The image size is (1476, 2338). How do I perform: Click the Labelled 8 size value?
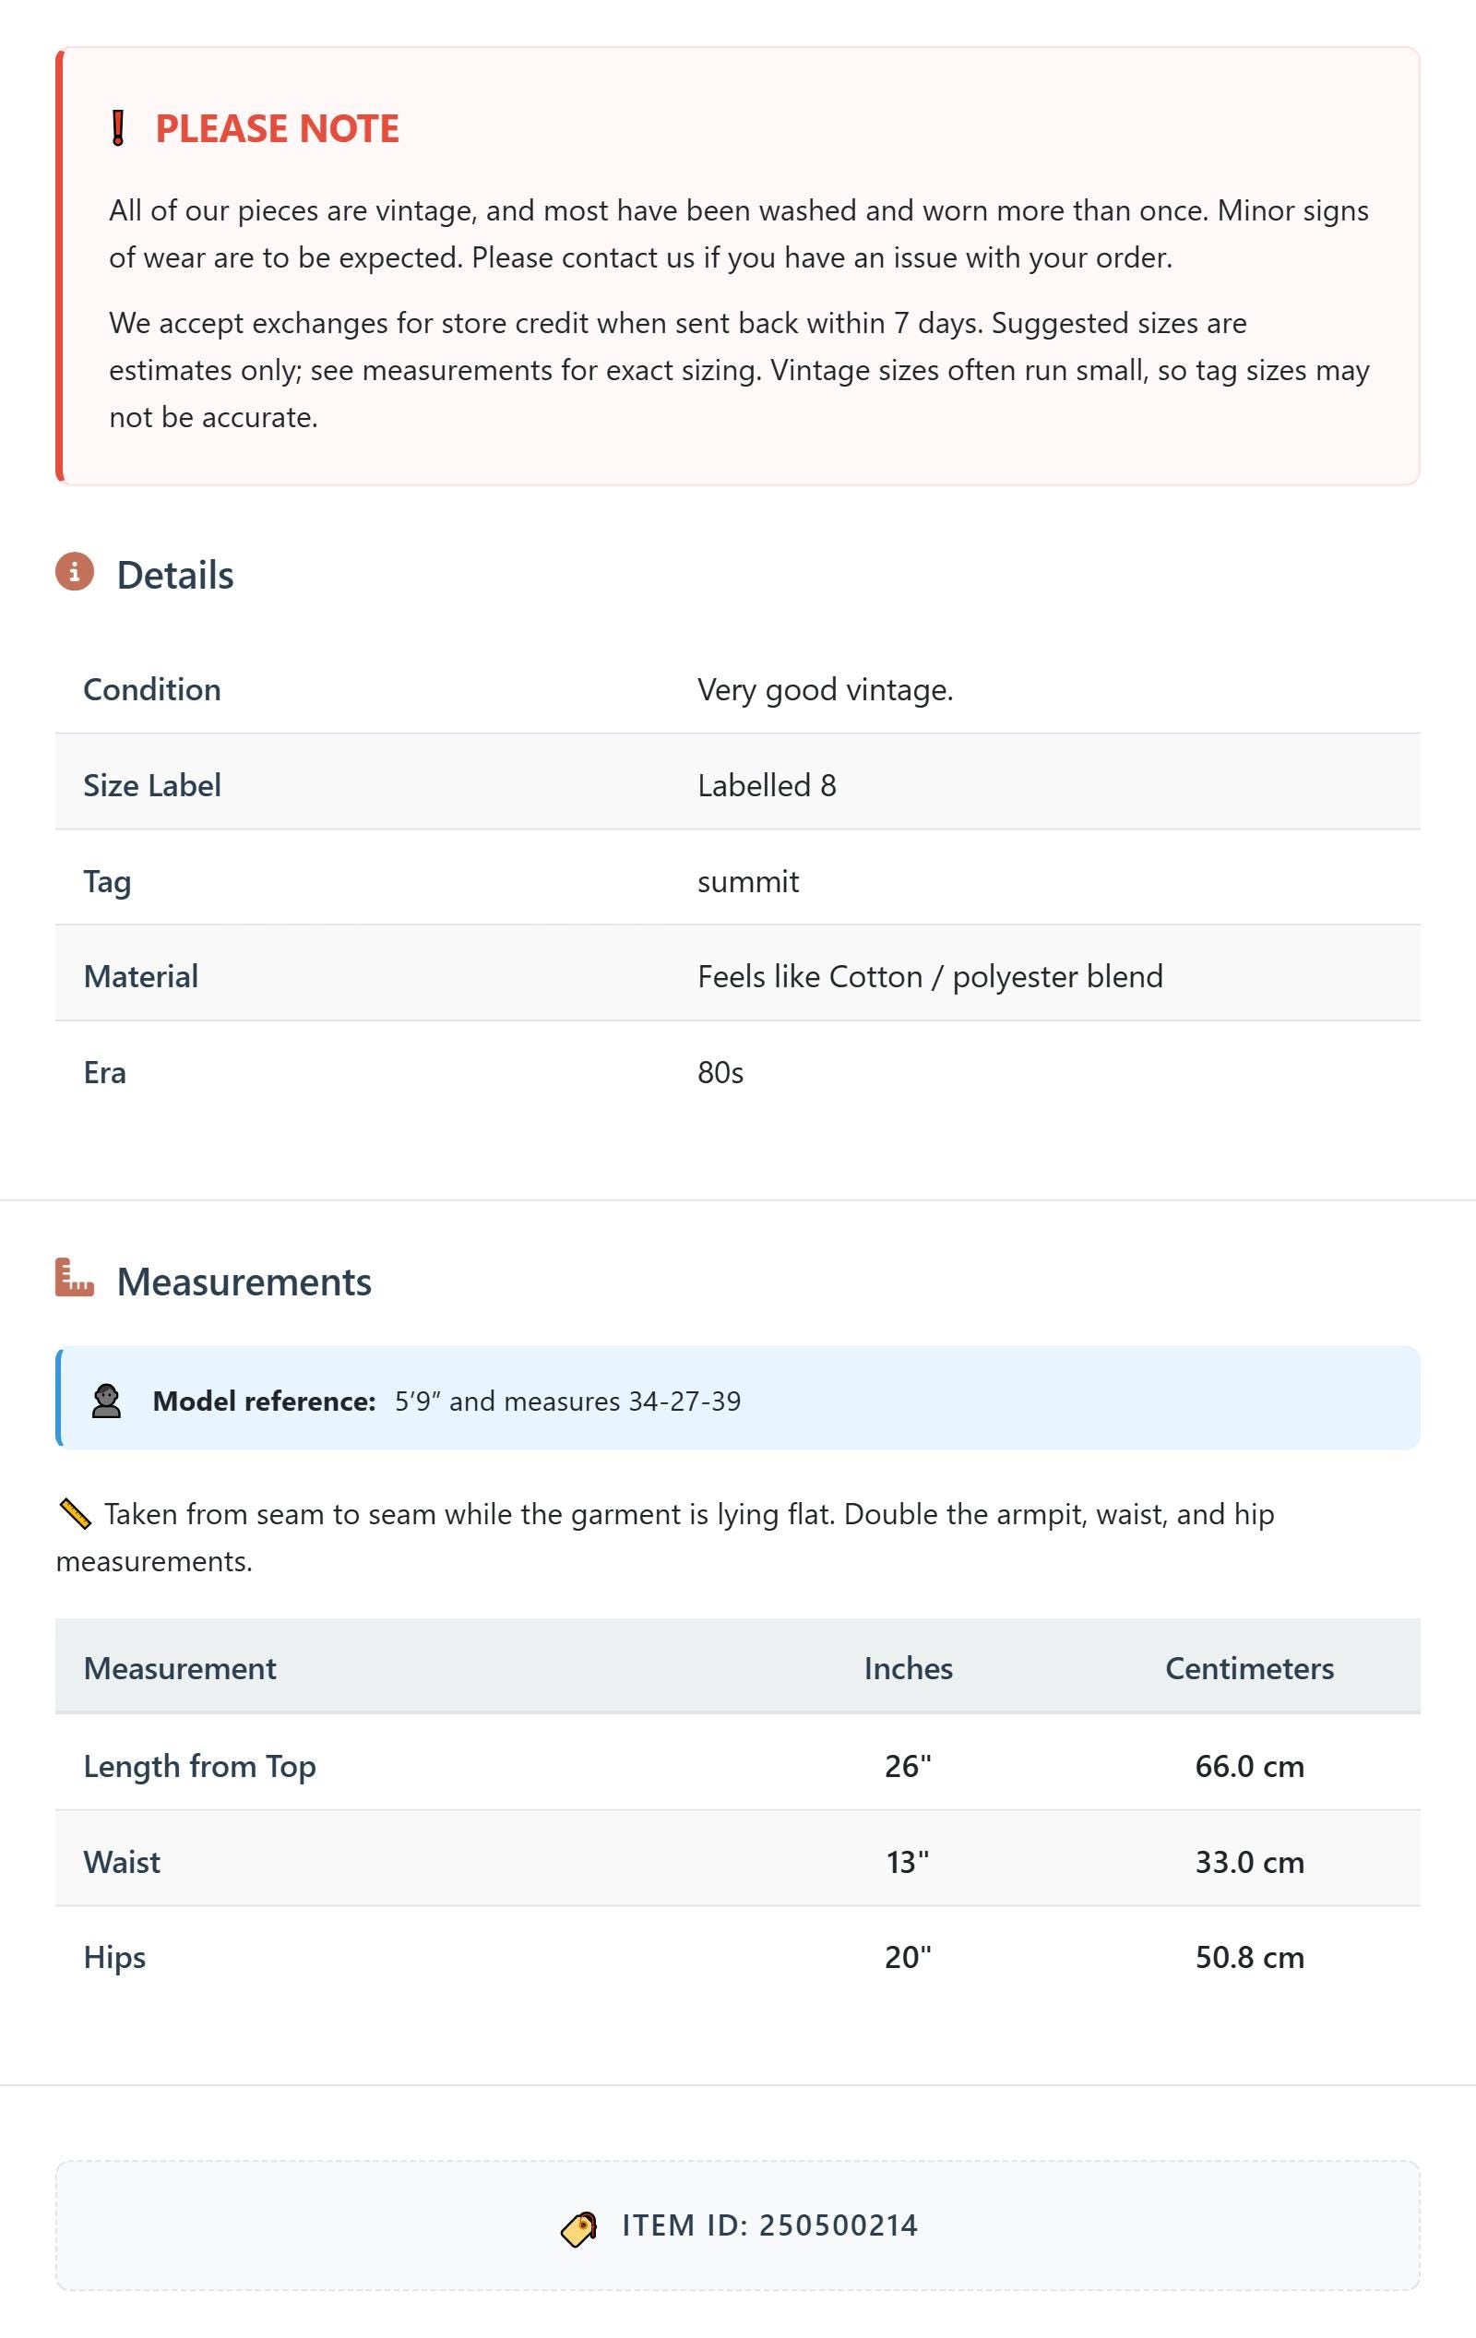click(x=767, y=785)
